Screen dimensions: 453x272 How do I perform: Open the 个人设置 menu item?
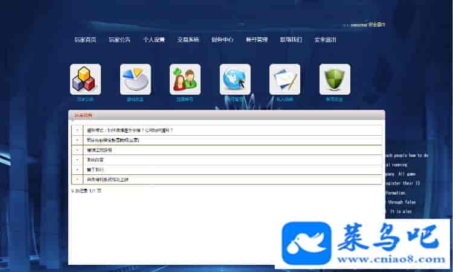tap(154, 40)
